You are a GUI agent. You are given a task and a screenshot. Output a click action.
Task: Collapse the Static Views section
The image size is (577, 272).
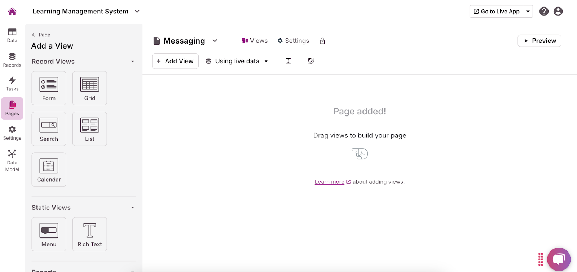pyautogui.click(x=133, y=208)
